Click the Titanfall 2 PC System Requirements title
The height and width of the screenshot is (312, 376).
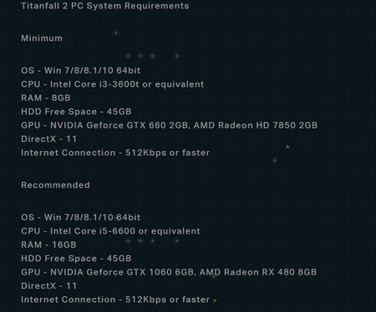coord(105,6)
